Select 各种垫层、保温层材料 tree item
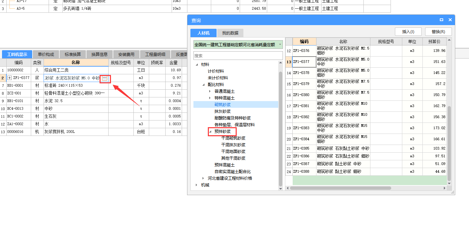 coord(235,125)
